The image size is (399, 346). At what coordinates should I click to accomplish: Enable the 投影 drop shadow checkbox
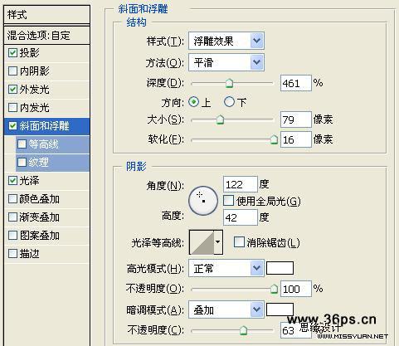point(12,53)
